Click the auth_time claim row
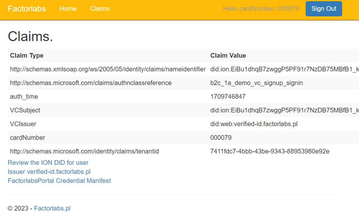Viewport: 359px width, 219px height. click(24, 96)
